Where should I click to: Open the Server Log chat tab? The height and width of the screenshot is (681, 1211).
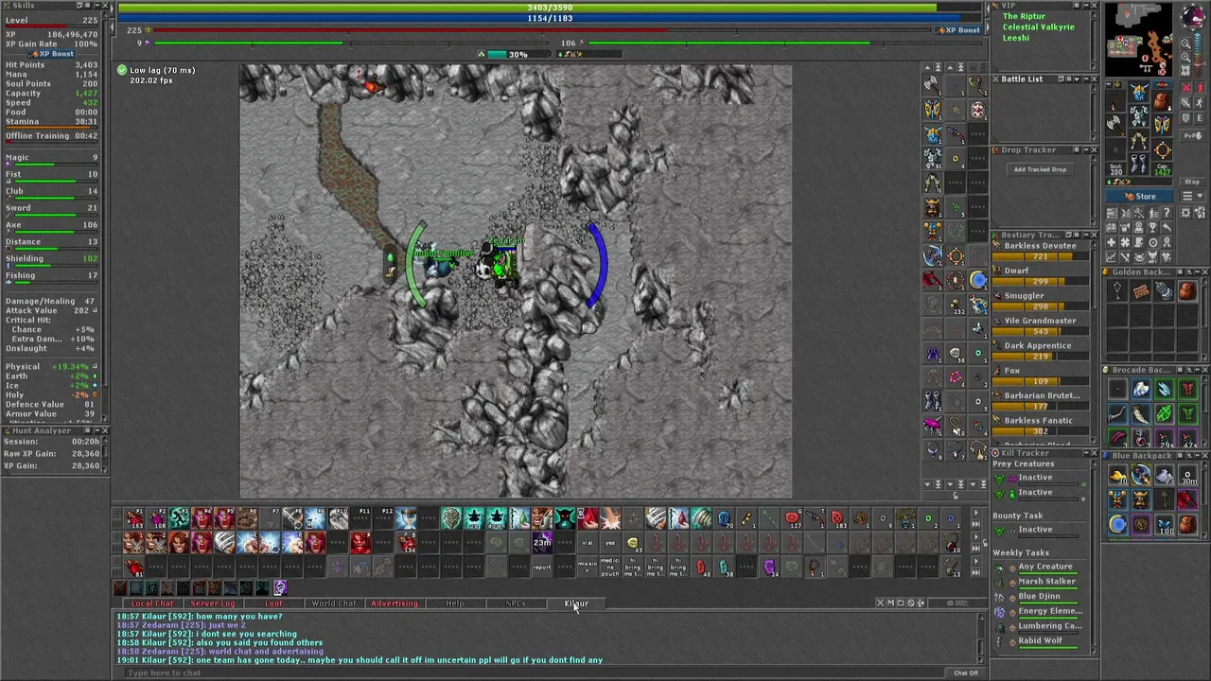(213, 603)
